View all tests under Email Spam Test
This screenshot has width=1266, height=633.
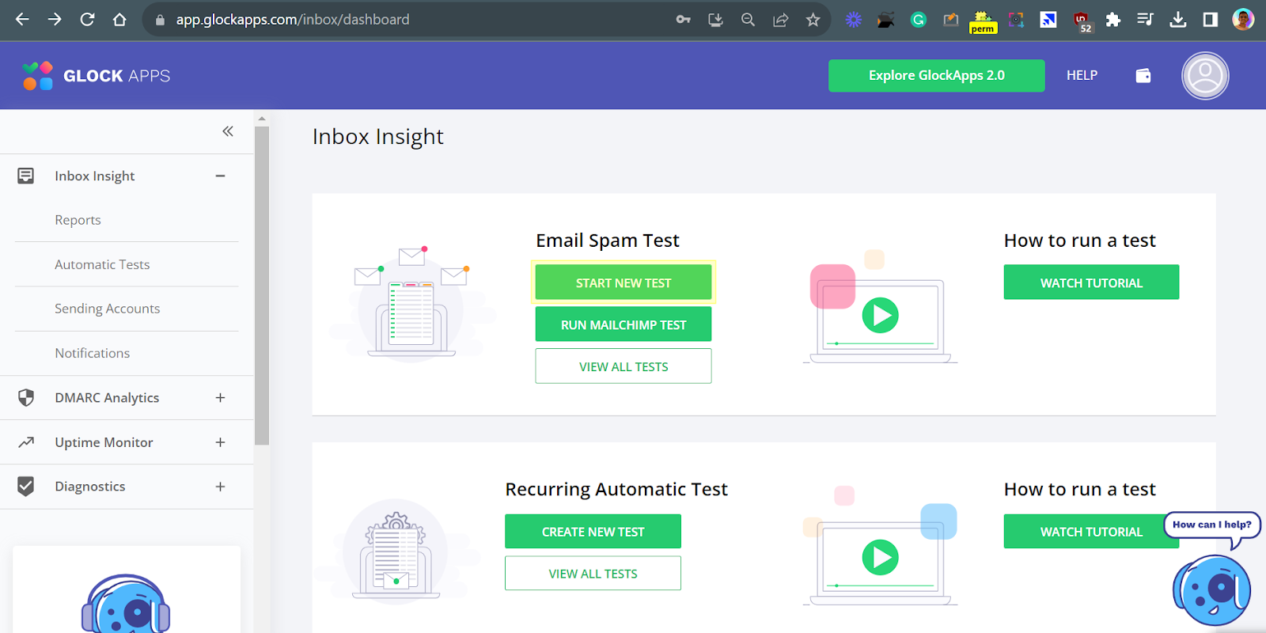click(624, 366)
